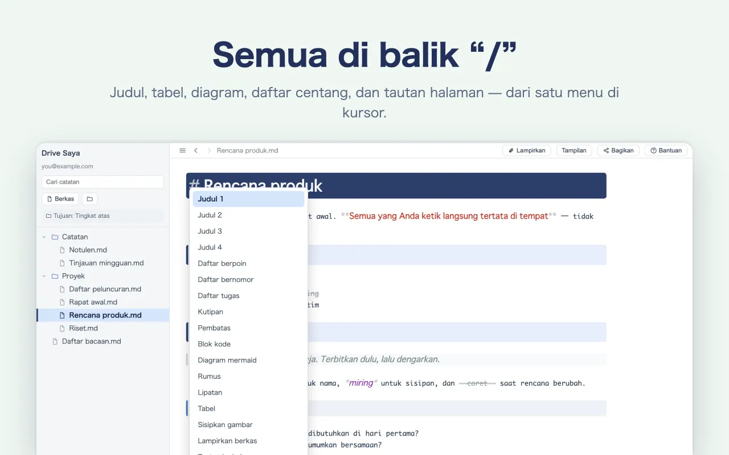Screen dimensions: 729x455
Task: Click the red bold sentence in editor
Action: (x=449, y=216)
